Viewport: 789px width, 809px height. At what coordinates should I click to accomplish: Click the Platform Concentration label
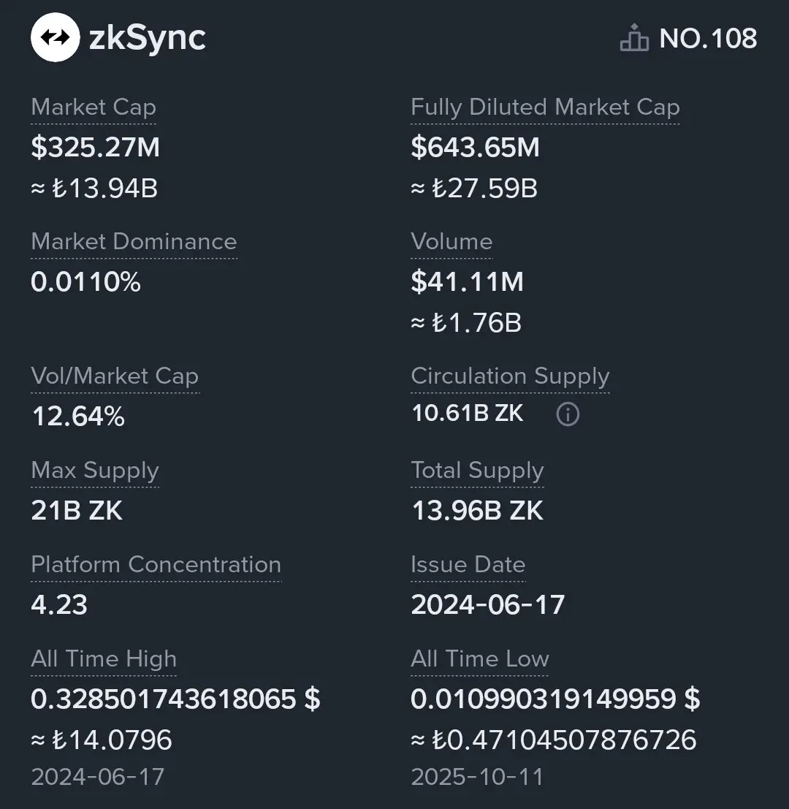(x=156, y=564)
